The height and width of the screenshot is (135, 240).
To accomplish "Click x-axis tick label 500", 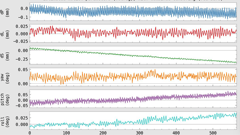I will (213, 133).
